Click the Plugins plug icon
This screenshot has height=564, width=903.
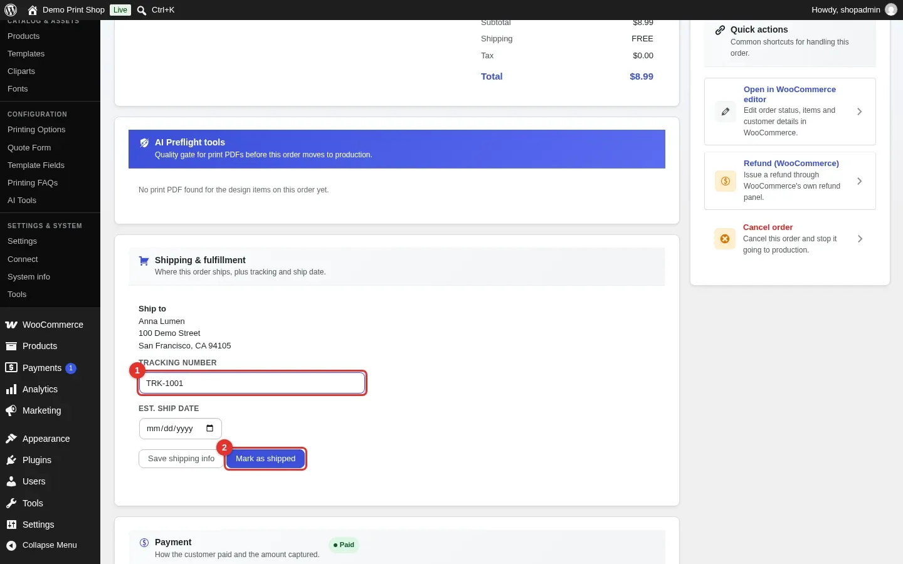(x=11, y=460)
